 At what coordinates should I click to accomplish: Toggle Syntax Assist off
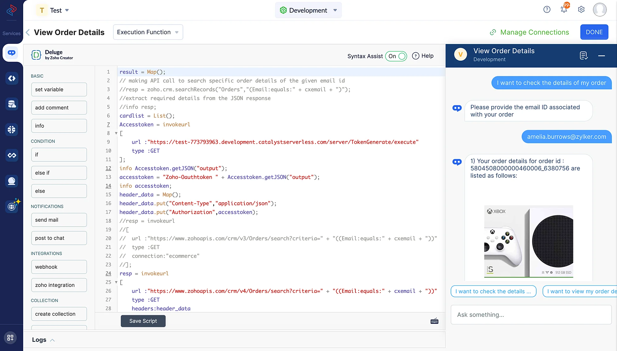[x=396, y=56]
